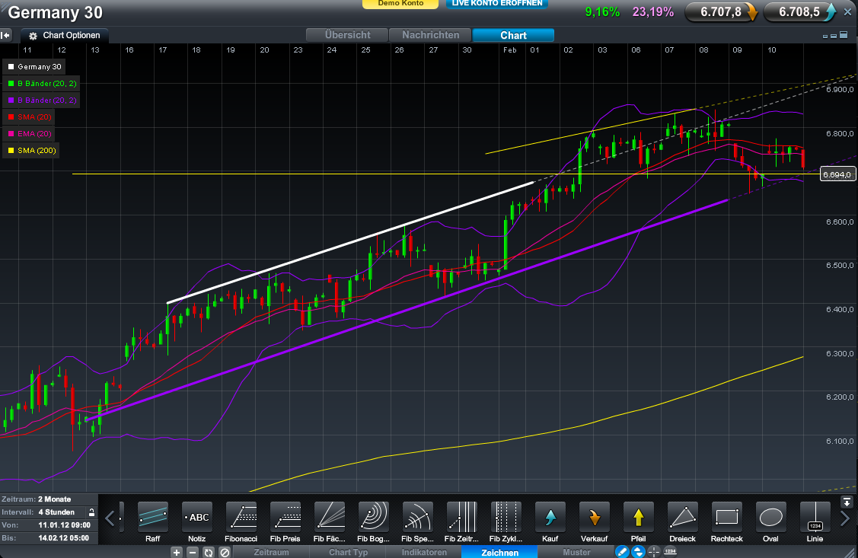Toggle the interval lock icon
This screenshot has width=858, height=558.
point(92,512)
